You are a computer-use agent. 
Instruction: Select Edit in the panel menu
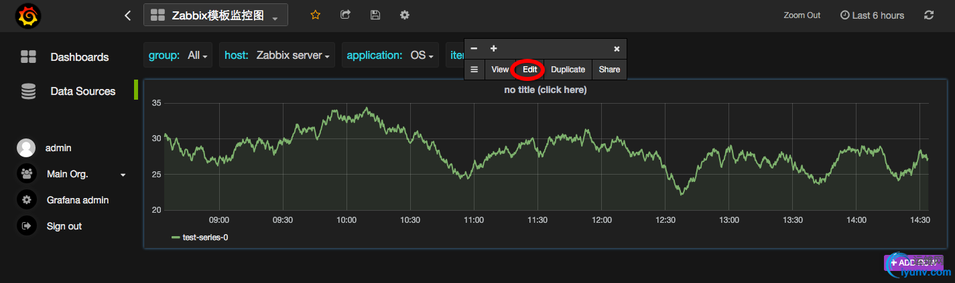(530, 70)
